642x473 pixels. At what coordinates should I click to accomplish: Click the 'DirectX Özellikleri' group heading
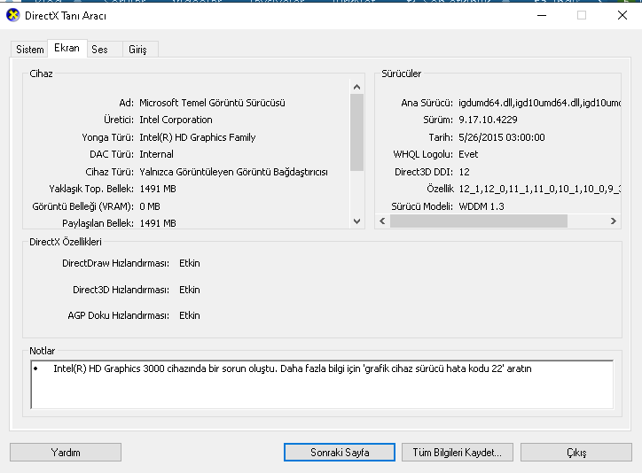pyautogui.click(x=66, y=242)
